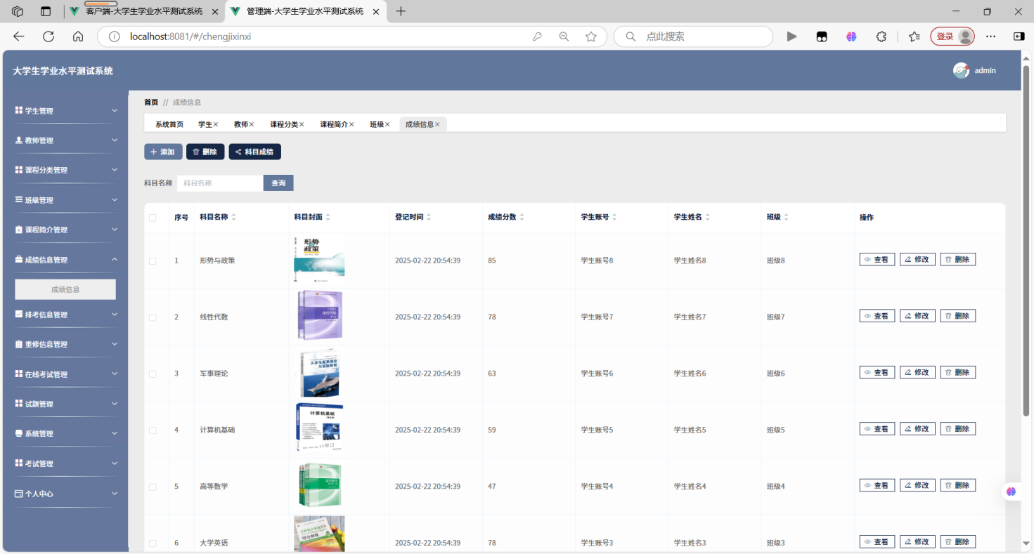The width and height of the screenshot is (1034, 554).
Task: Expand 课程简介管理 sidebar menu
Action: point(66,230)
